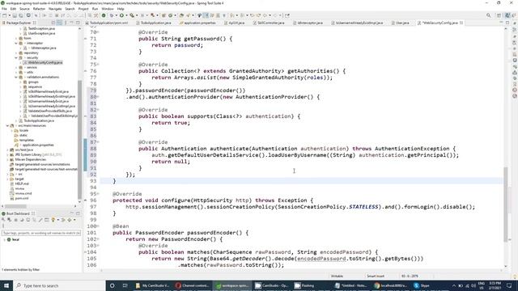The image size is (518, 291).
Task: Close the WebSecurityConfig.java editor tab
Action: 461,23
